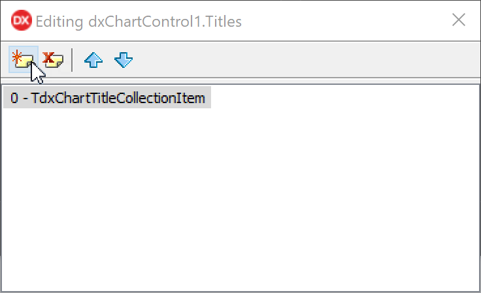481x293 pixels.
Task: Move the selected item down
Action: tap(123, 61)
